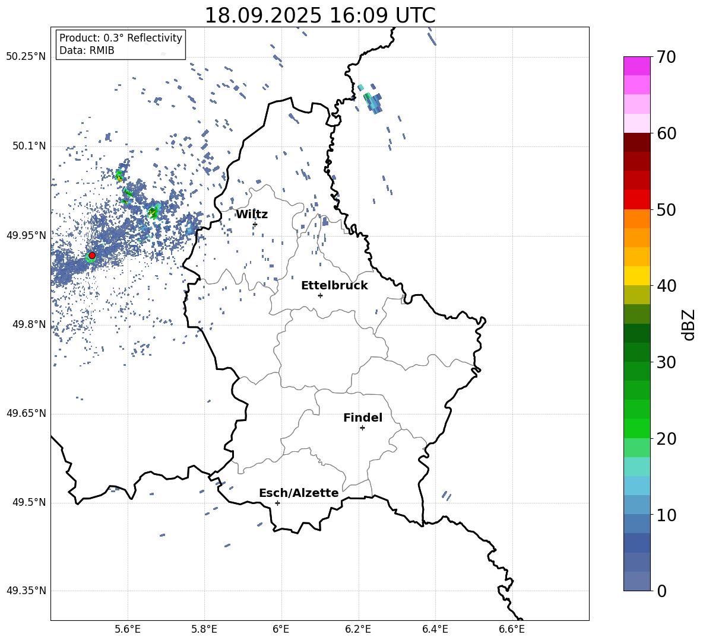Click the dark green colorbar segment just above 30
The width and height of the screenshot is (703, 641).
coord(637,352)
